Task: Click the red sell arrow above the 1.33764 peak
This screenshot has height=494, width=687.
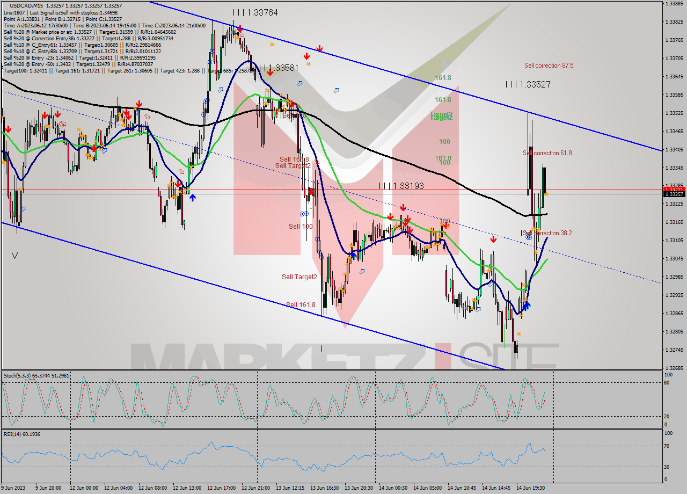Action: [x=240, y=28]
